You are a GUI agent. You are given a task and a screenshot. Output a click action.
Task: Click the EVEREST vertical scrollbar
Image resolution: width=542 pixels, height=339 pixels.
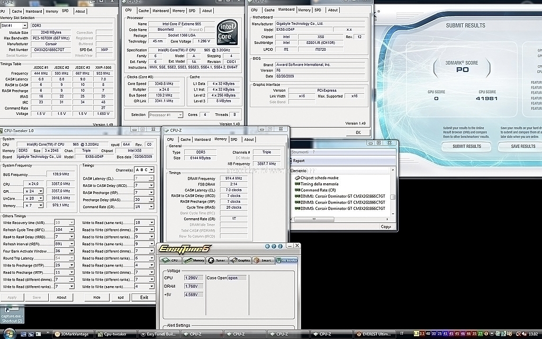(x=393, y=192)
